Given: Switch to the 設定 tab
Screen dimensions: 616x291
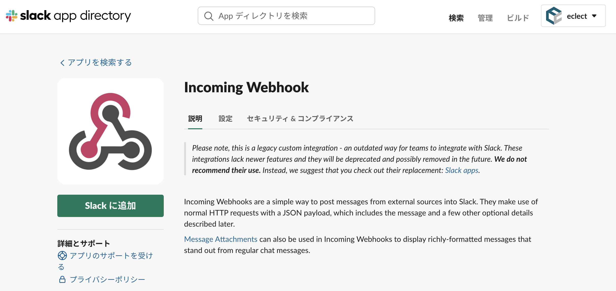Looking at the screenshot, I should [x=226, y=119].
